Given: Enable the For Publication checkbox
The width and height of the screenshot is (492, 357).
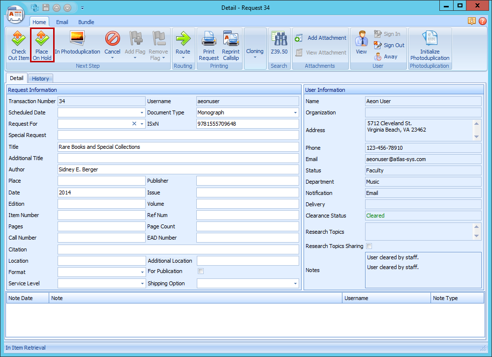Looking at the screenshot, I should coord(201,271).
